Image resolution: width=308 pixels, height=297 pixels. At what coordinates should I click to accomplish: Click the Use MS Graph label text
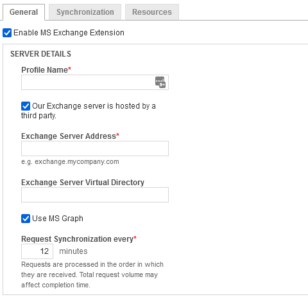tap(58, 219)
